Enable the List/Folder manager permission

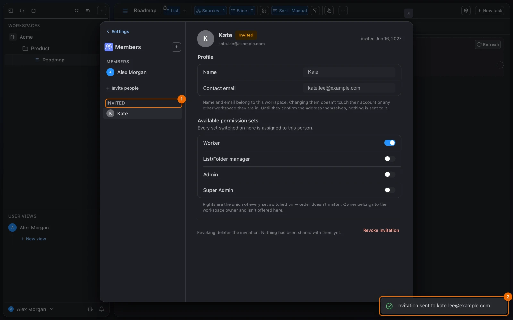(390, 159)
